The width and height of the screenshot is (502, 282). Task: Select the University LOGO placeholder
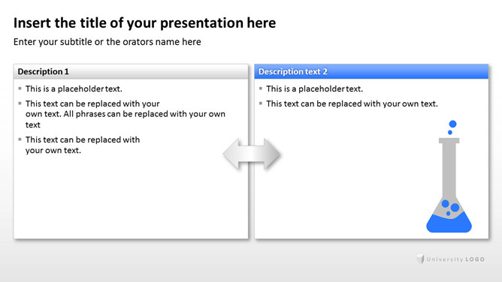click(450, 259)
